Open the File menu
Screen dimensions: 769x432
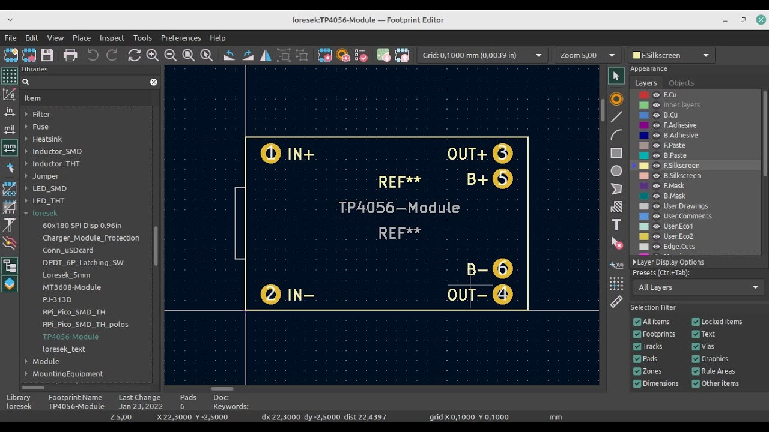pos(10,38)
